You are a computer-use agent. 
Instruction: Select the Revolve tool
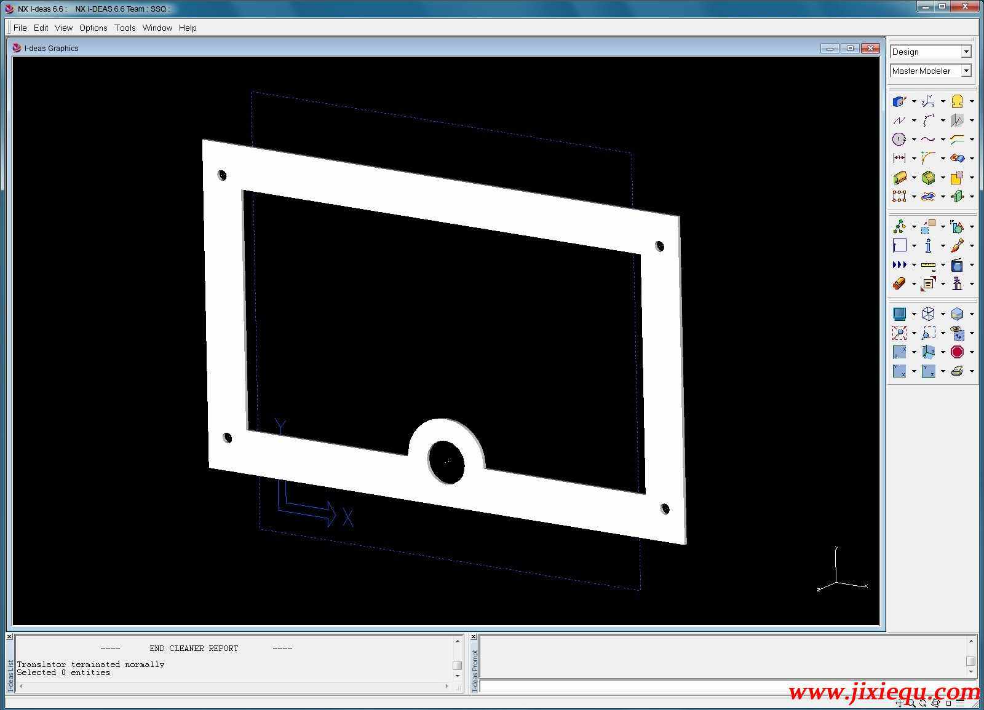click(x=928, y=177)
